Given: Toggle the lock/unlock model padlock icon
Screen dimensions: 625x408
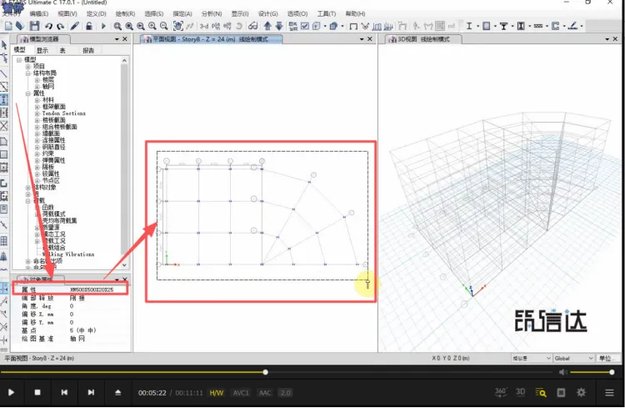Looking at the screenshot, I should [x=89, y=26].
